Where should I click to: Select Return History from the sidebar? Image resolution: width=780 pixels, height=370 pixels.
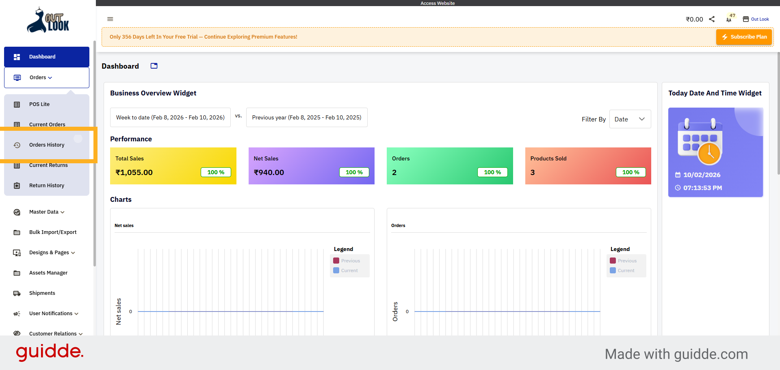(47, 185)
